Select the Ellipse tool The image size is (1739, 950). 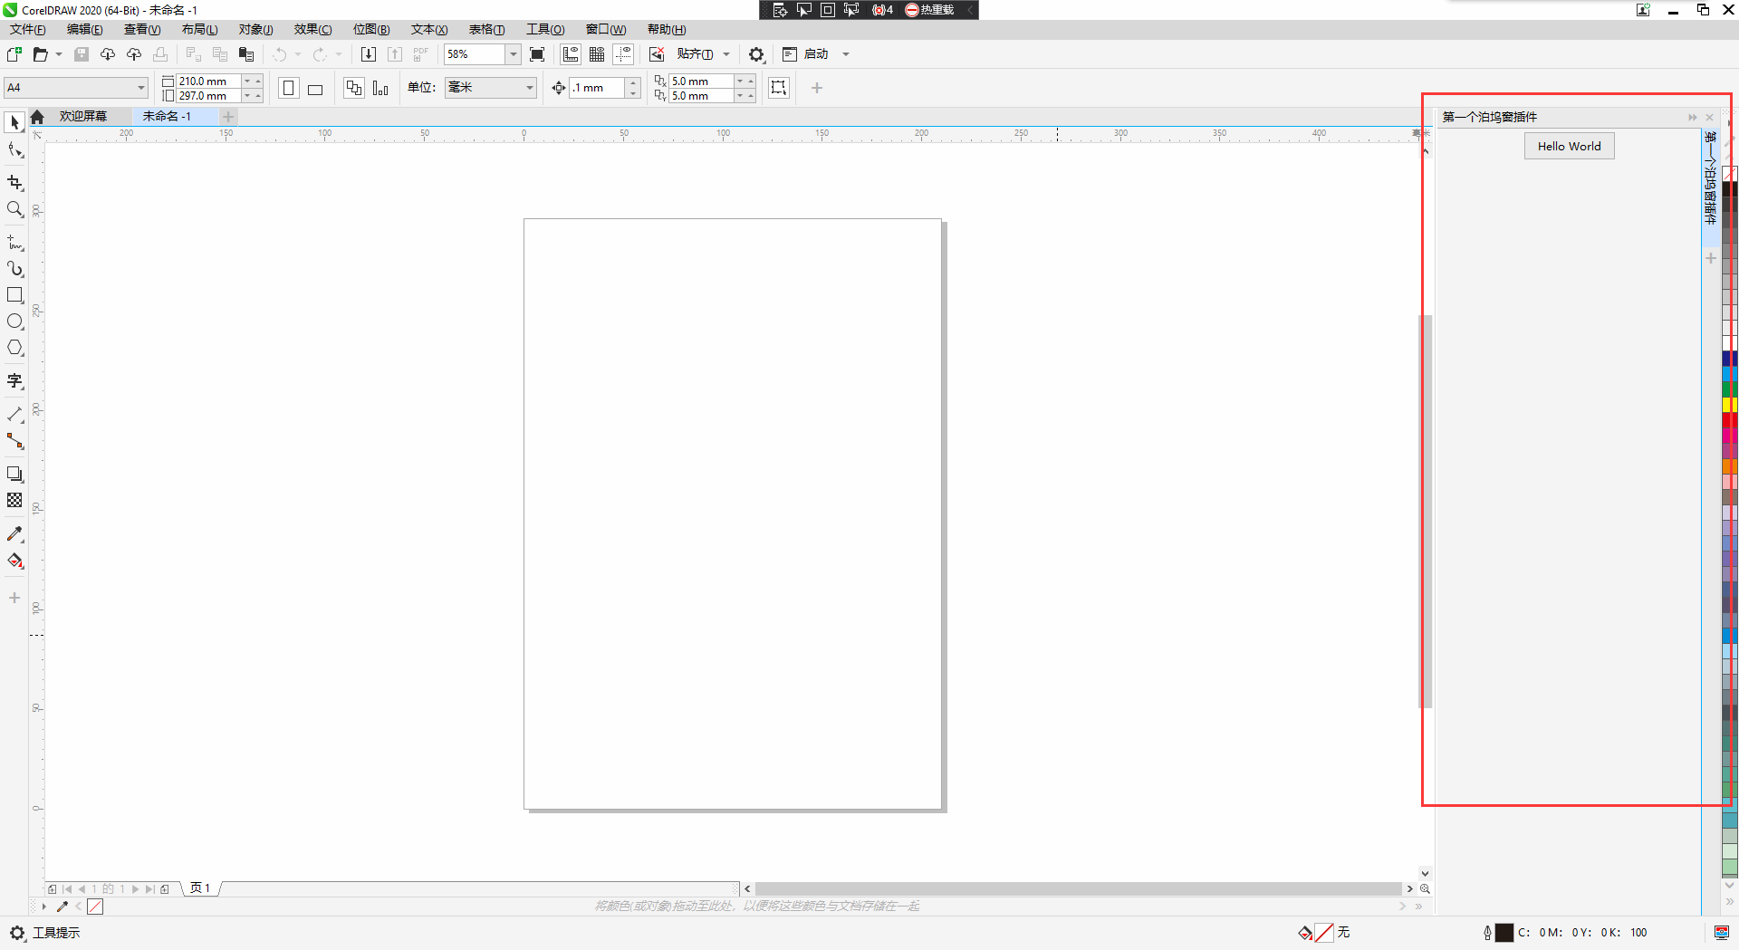[14, 321]
